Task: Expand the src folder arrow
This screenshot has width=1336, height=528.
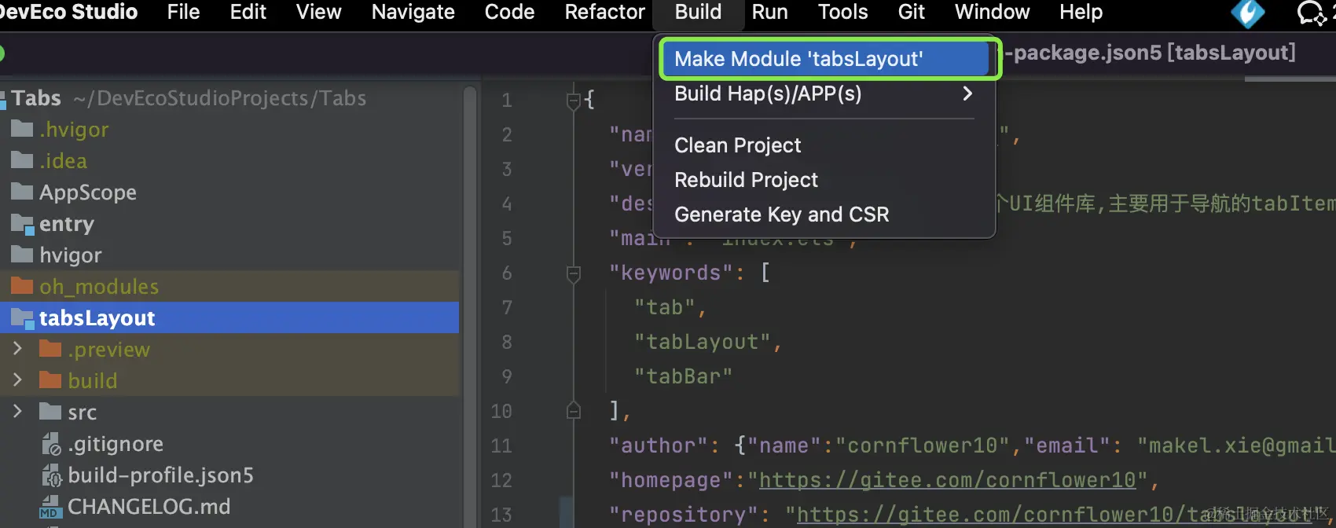Action: point(17,412)
